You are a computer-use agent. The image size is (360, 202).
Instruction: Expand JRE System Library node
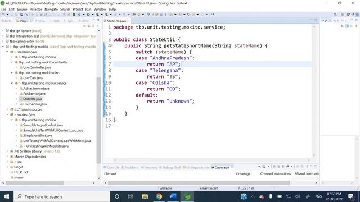click(7, 151)
